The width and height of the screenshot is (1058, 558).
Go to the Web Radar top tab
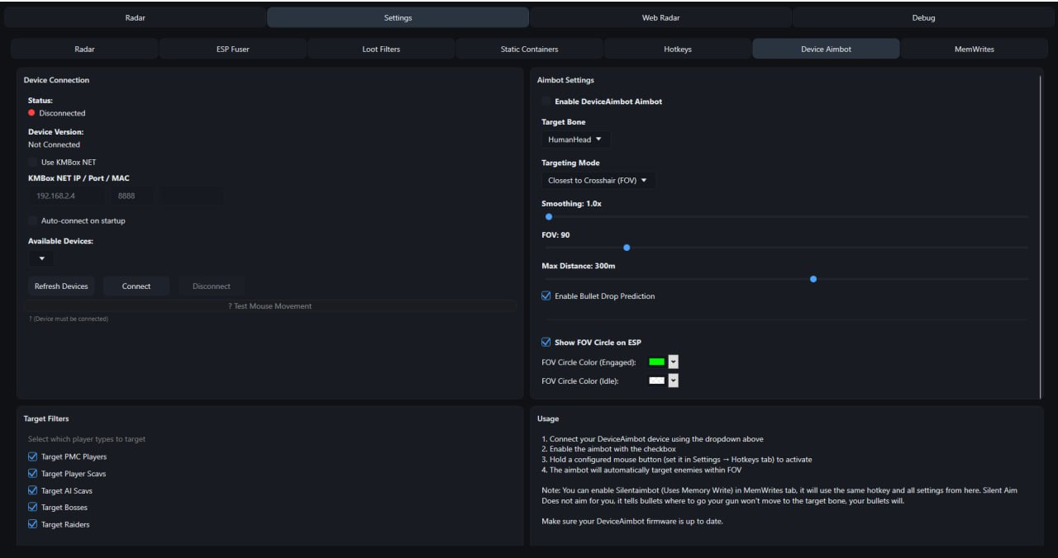pos(660,17)
